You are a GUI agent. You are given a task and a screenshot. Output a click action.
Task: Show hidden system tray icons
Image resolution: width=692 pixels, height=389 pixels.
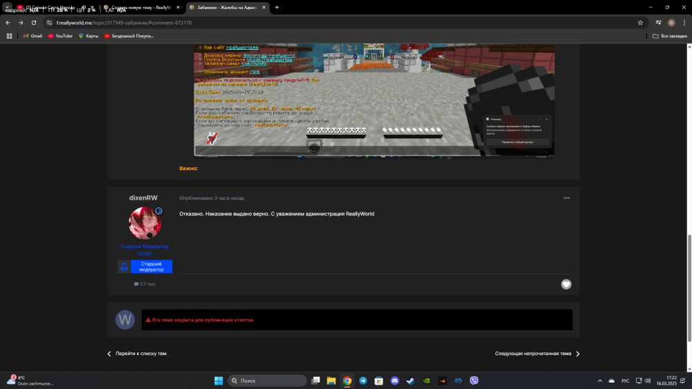coord(600,381)
